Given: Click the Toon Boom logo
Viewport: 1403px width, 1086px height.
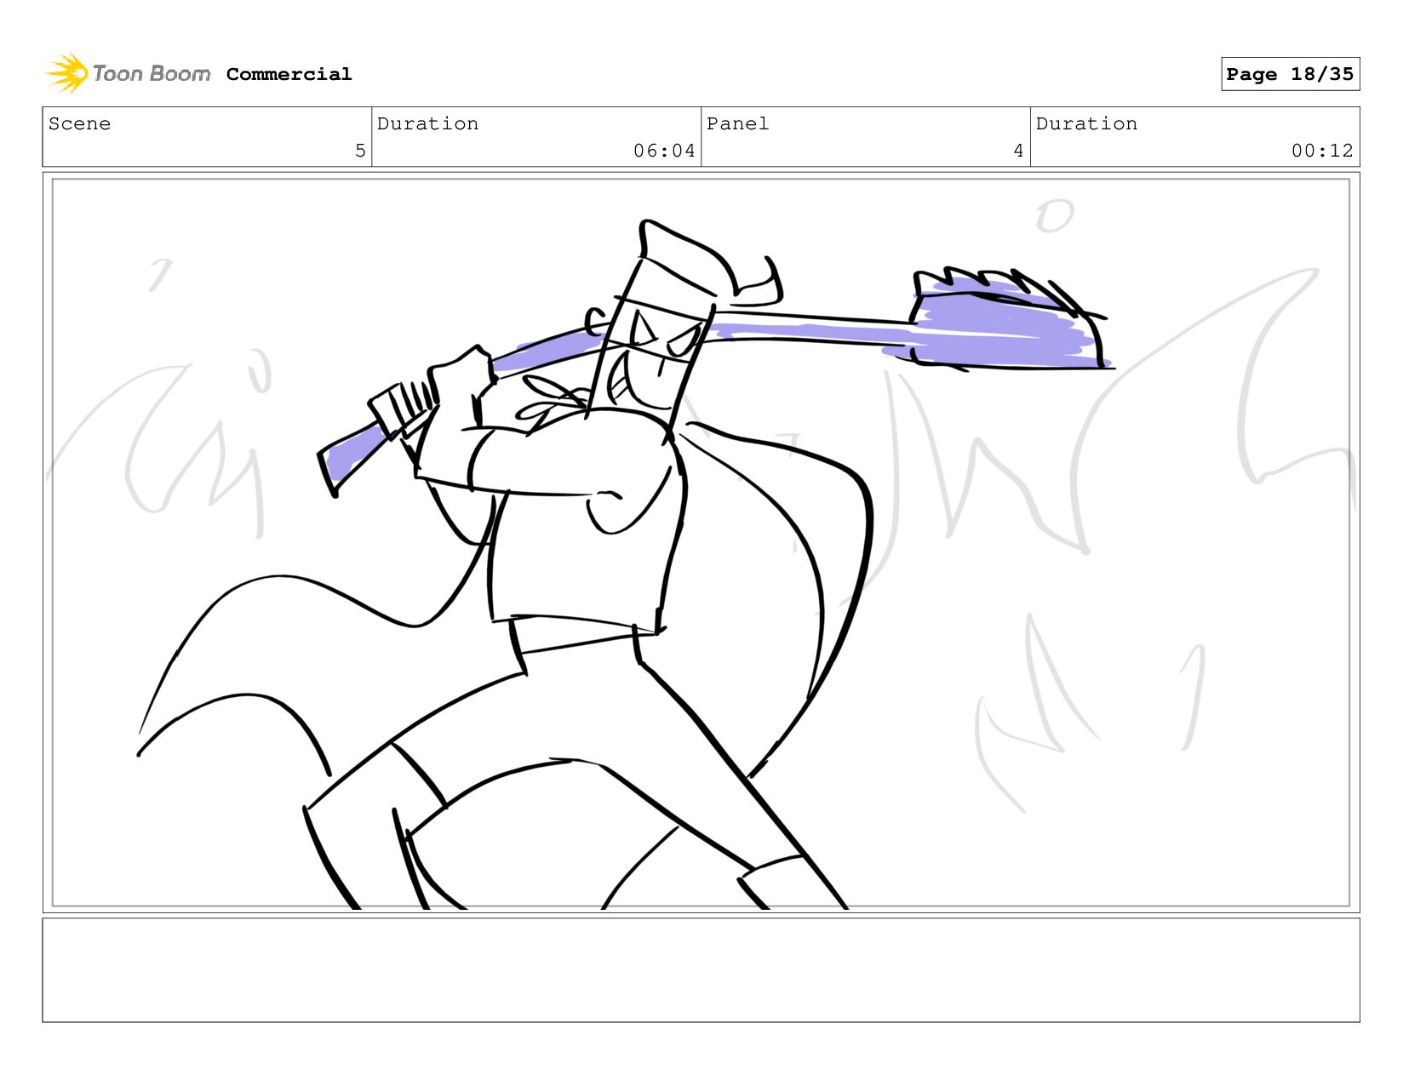Looking at the screenshot, I should tap(128, 73).
